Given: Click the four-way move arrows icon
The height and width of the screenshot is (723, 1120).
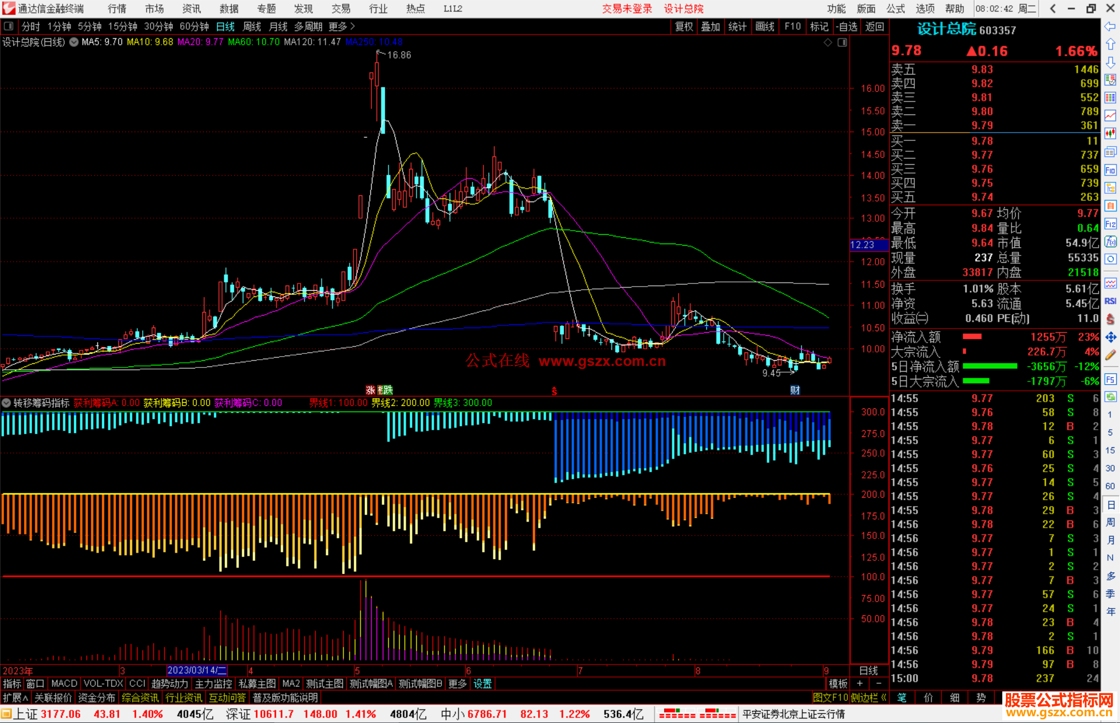Looking at the screenshot, I should (1110, 337).
